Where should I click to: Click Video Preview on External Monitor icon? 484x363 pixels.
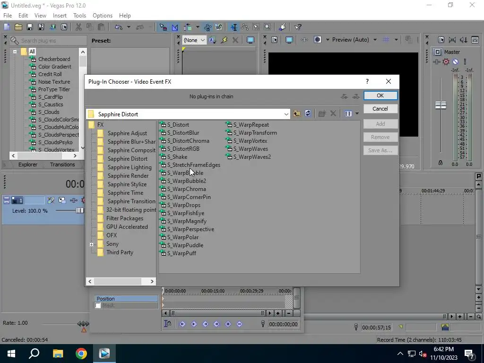point(289,40)
